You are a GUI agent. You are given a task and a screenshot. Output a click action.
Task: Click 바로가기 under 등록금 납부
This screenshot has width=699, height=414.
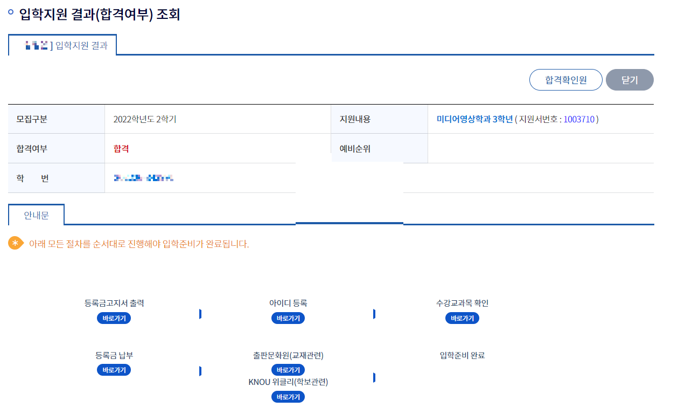pos(114,370)
